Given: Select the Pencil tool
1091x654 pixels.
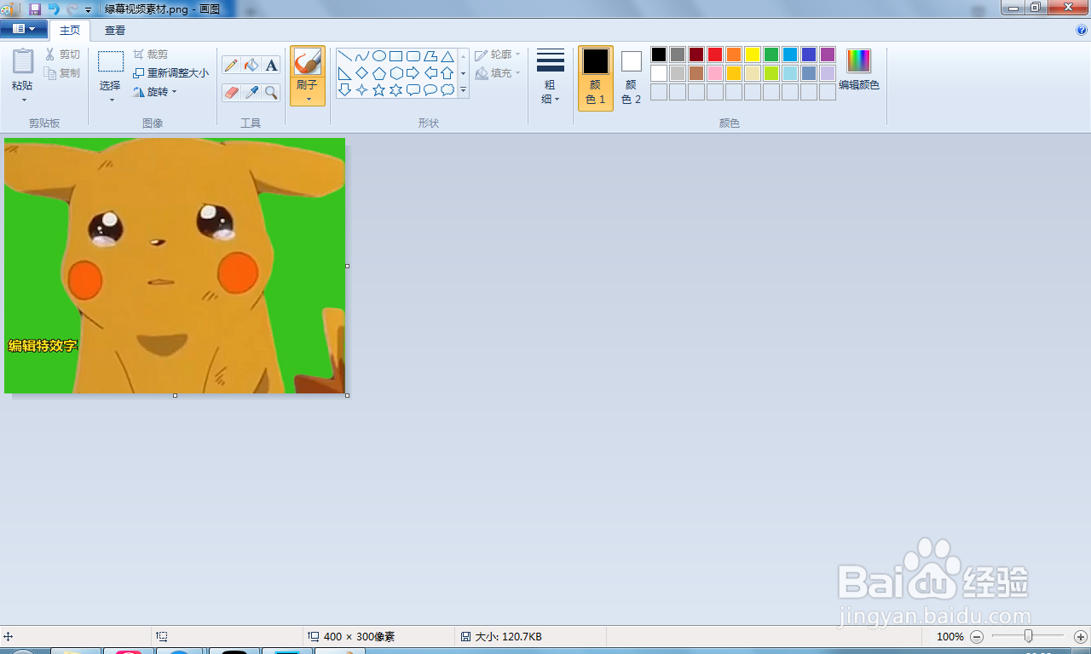Looking at the screenshot, I should coord(231,66).
